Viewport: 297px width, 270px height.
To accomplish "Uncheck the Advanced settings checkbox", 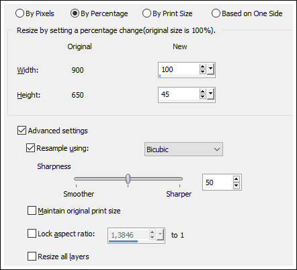I will pos(22,131).
